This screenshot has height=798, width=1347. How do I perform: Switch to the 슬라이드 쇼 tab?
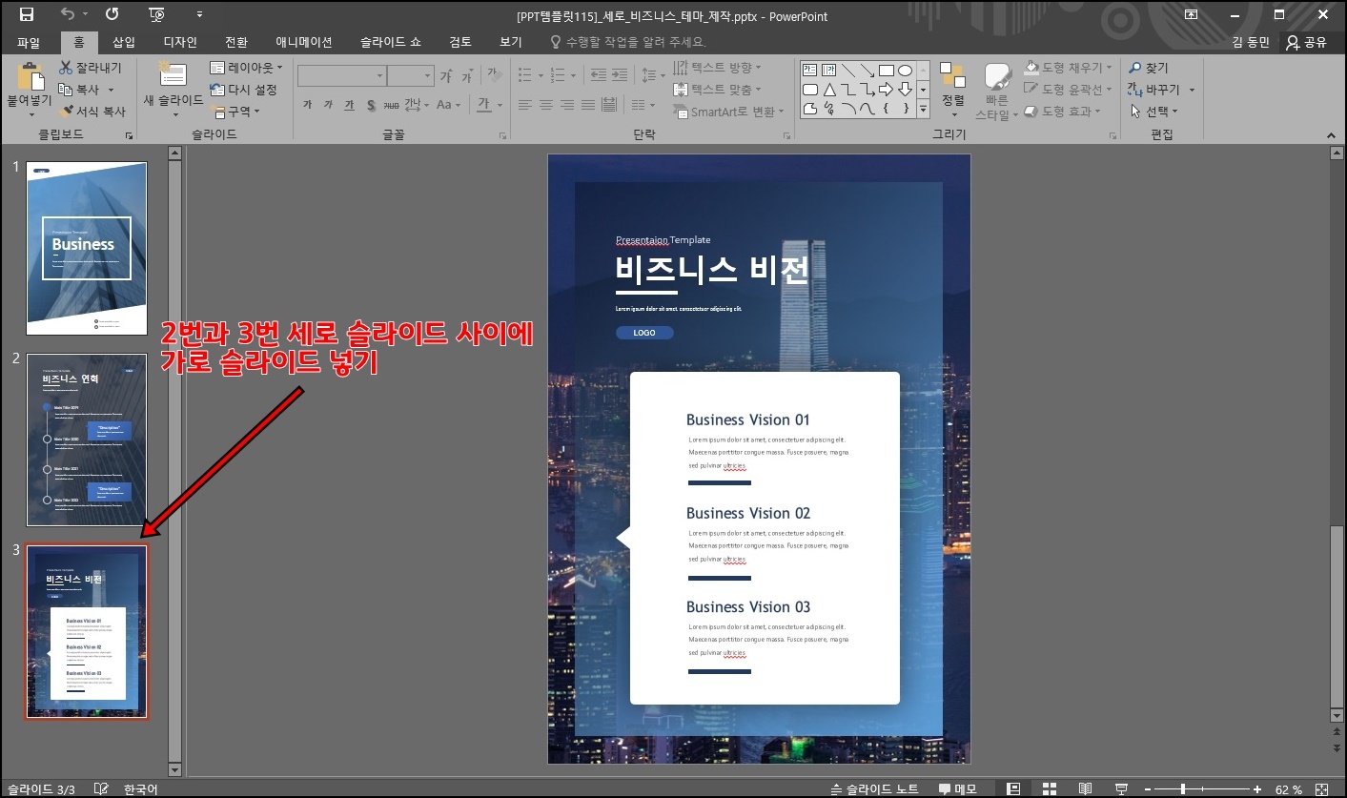tap(391, 42)
